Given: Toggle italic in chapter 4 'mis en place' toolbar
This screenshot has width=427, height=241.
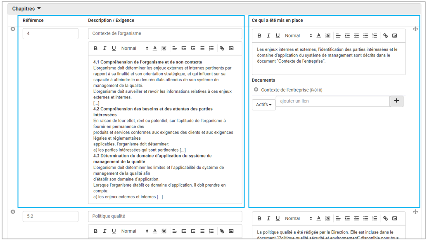Looking at the screenshot, I should [268, 36].
